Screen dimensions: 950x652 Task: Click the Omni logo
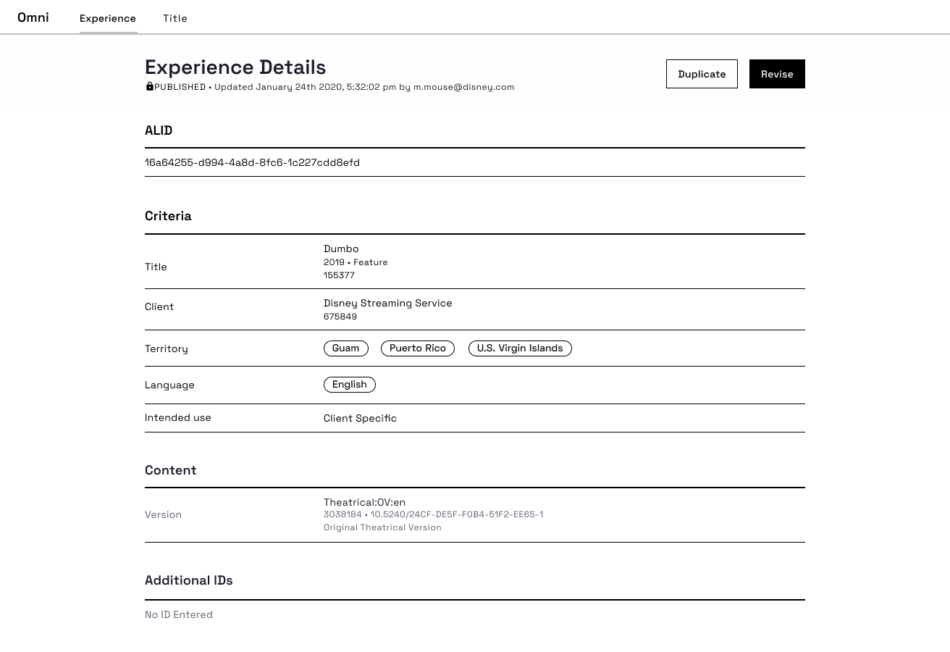pyautogui.click(x=33, y=17)
